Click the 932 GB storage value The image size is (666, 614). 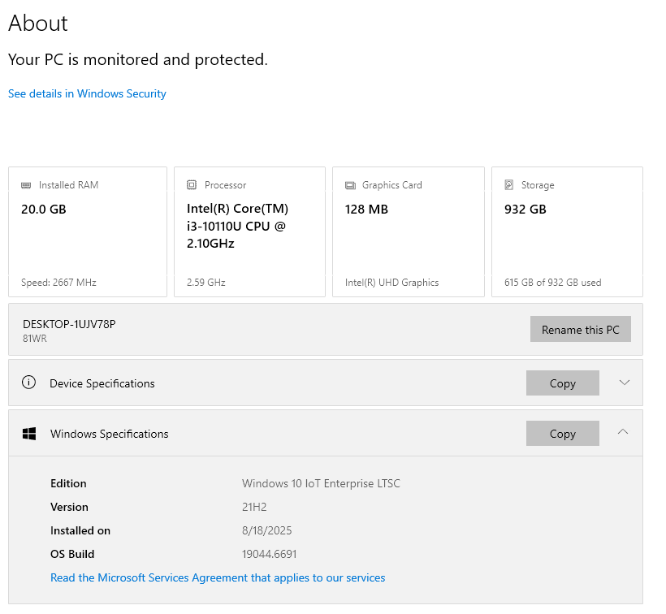tap(525, 210)
